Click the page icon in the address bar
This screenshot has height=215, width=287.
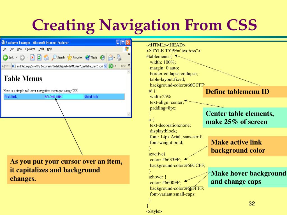pyautogui.click(x=14, y=66)
